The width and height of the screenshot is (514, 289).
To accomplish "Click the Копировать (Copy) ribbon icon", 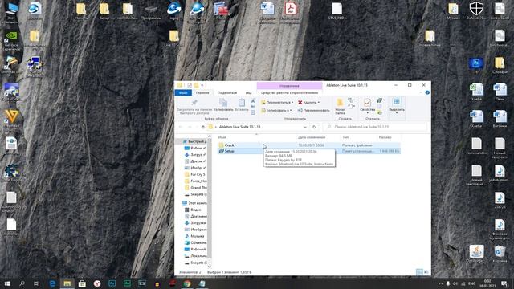I will (x=223, y=103).
